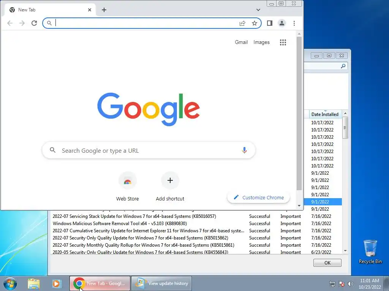
Task: Click the search magnifier in update history window
Action: point(343,66)
